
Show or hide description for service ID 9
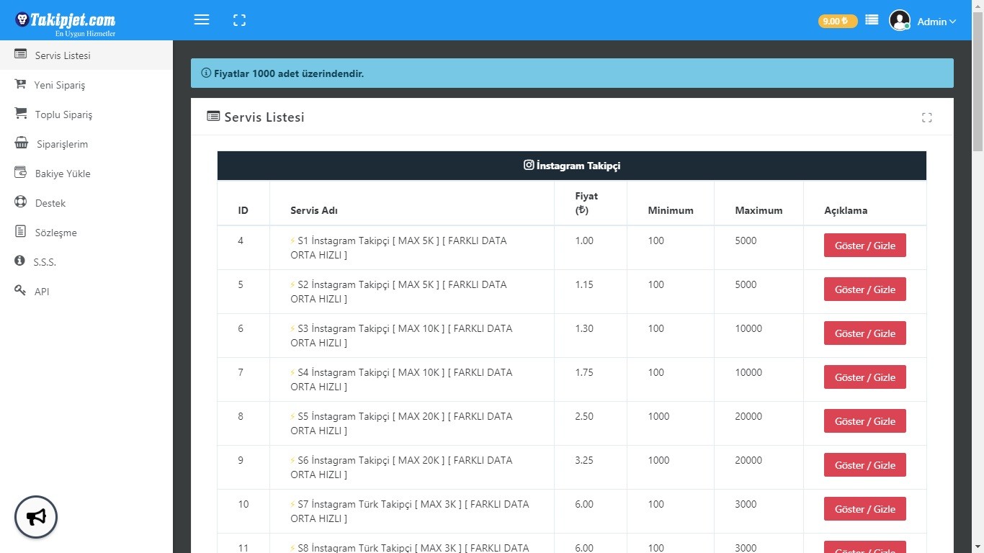(864, 465)
